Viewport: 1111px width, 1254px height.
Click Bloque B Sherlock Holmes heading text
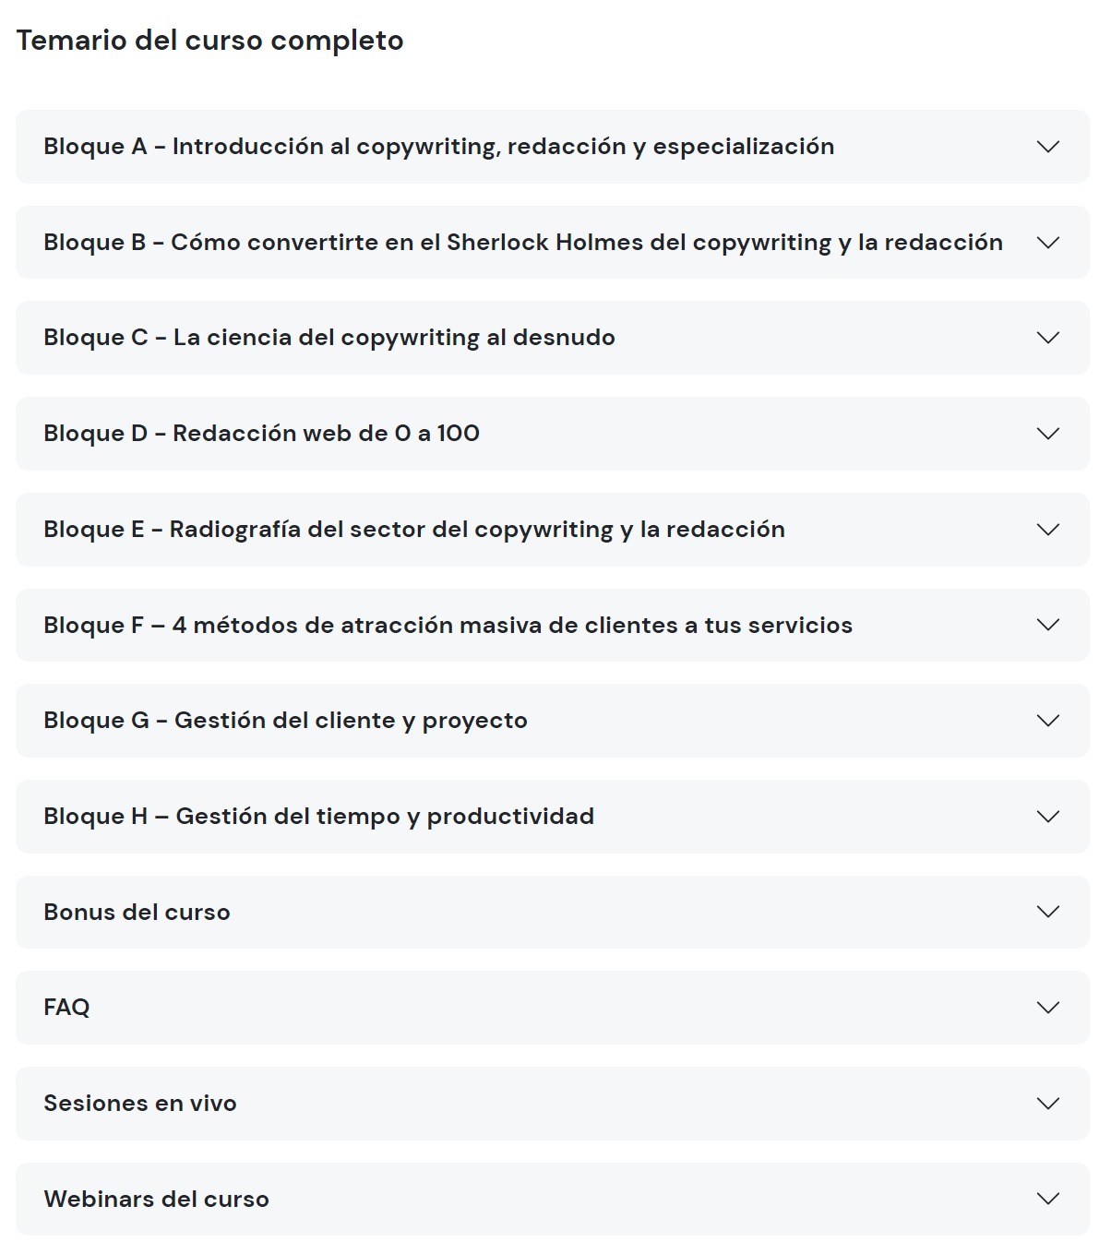(x=522, y=243)
